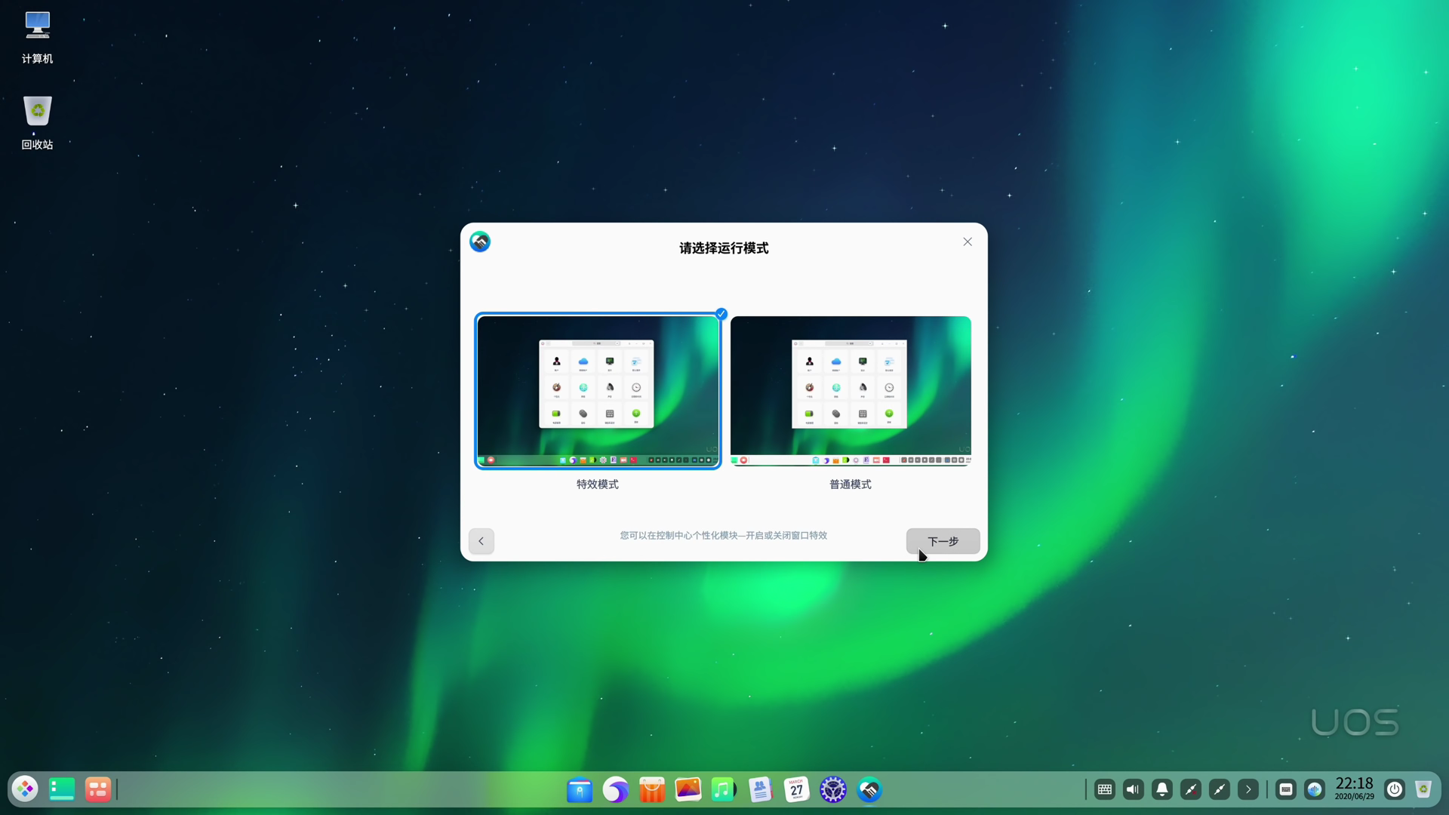
Task: Launch the browser from the dock
Action: click(616, 790)
